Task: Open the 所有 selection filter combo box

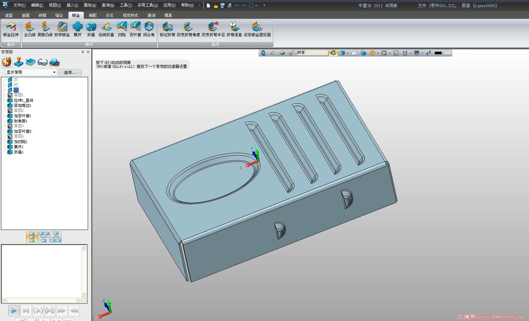Action: click(312, 53)
